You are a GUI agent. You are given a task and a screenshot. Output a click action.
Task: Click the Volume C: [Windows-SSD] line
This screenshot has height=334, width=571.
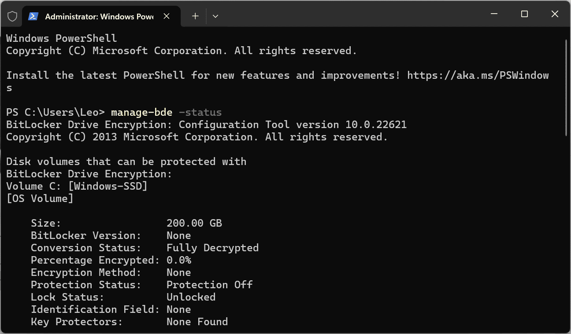click(x=77, y=186)
